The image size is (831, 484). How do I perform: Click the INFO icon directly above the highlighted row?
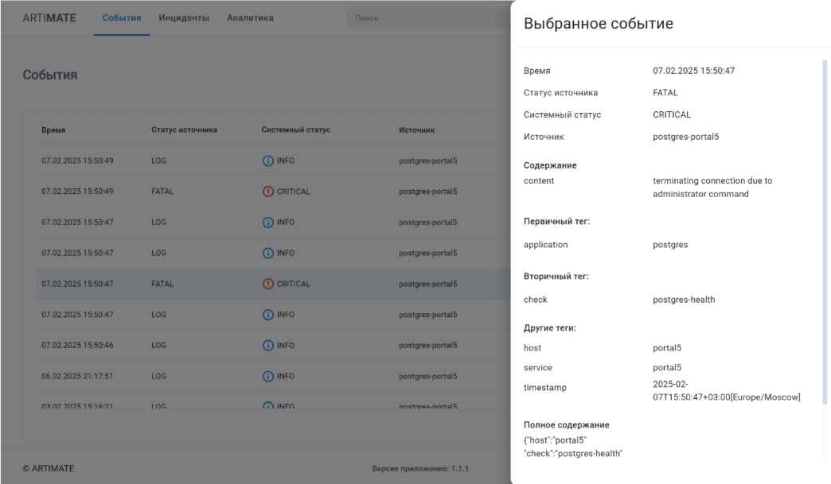[268, 253]
